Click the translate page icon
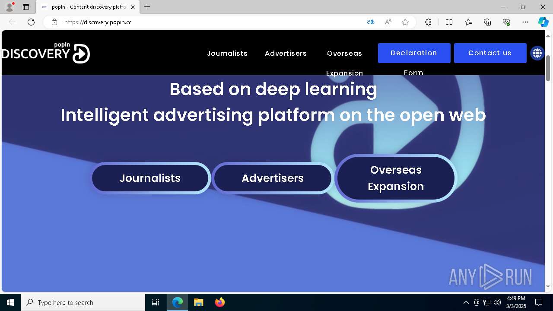 coord(371,22)
